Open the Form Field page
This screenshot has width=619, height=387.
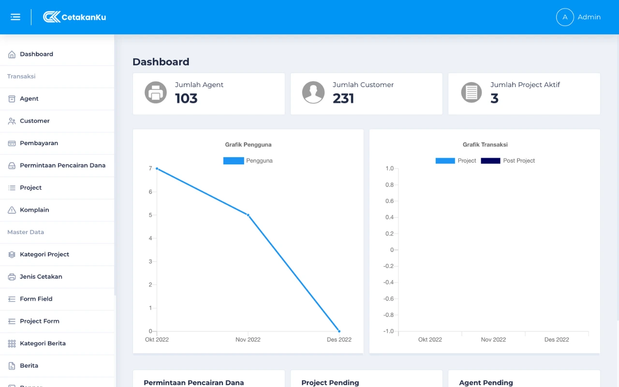[x=36, y=299]
